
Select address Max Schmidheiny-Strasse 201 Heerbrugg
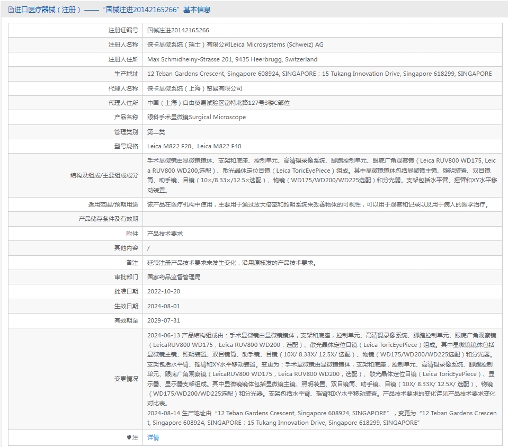click(233, 59)
